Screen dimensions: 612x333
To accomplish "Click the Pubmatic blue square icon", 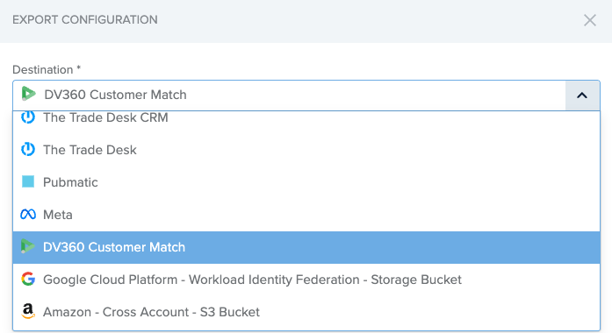I will click(x=28, y=182).
